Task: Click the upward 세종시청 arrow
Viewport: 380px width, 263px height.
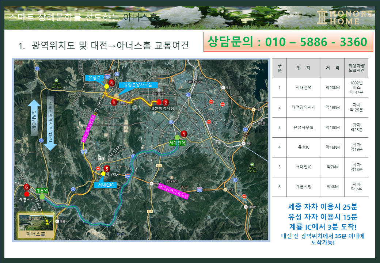Action: pyautogui.click(x=34, y=118)
